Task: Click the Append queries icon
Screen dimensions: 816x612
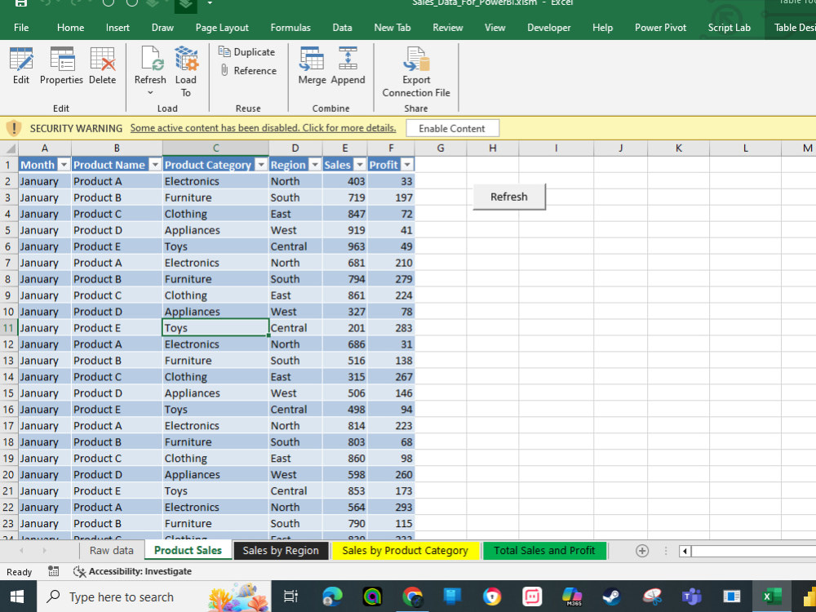Action: [x=348, y=59]
